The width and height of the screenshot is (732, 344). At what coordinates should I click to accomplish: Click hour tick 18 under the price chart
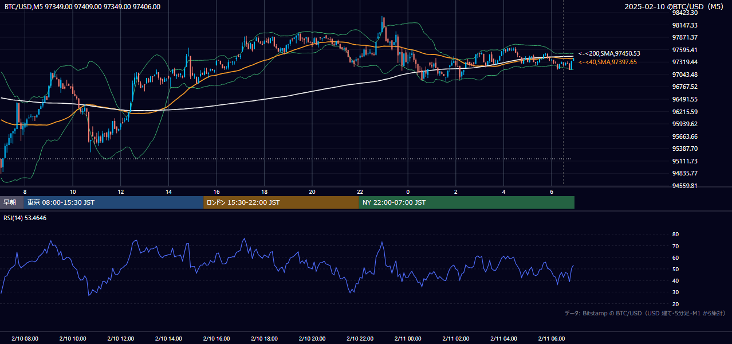[264, 191]
